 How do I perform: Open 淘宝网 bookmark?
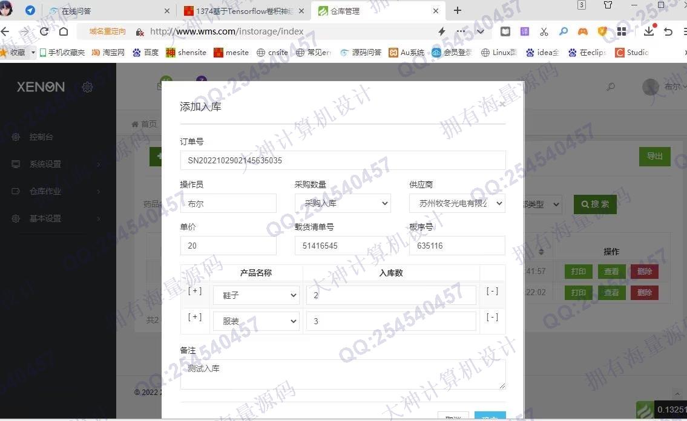pyautogui.click(x=108, y=53)
